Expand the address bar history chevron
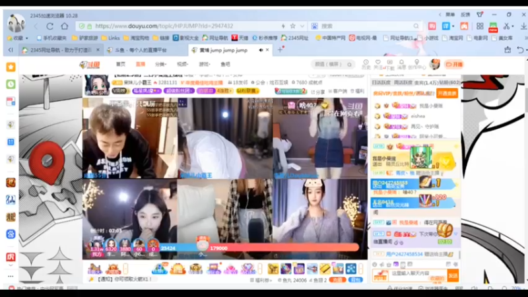The image size is (528, 297). pyautogui.click(x=302, y=26)
